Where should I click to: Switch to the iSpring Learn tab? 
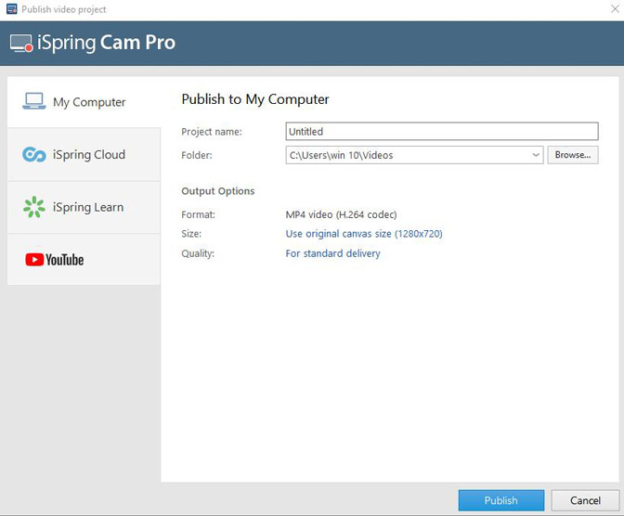[84, 207]
